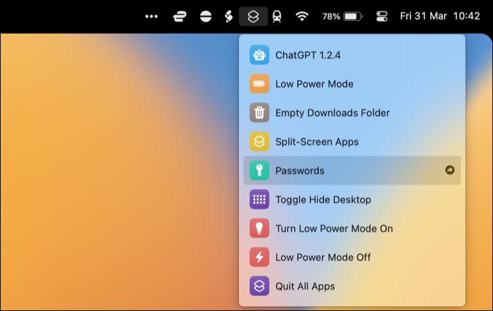
Task: Click the double-bar swoosh menu bar icon
Action: [180, 16]
